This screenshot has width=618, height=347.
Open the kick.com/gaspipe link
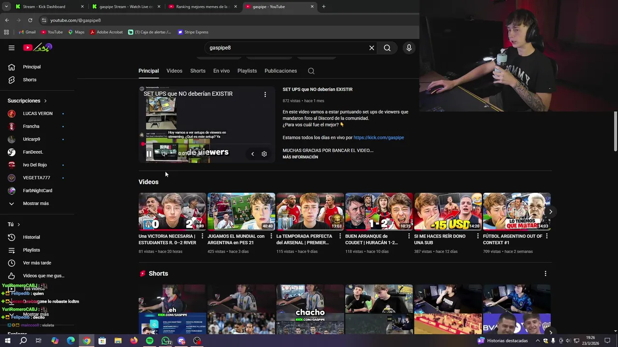(379, 137)
